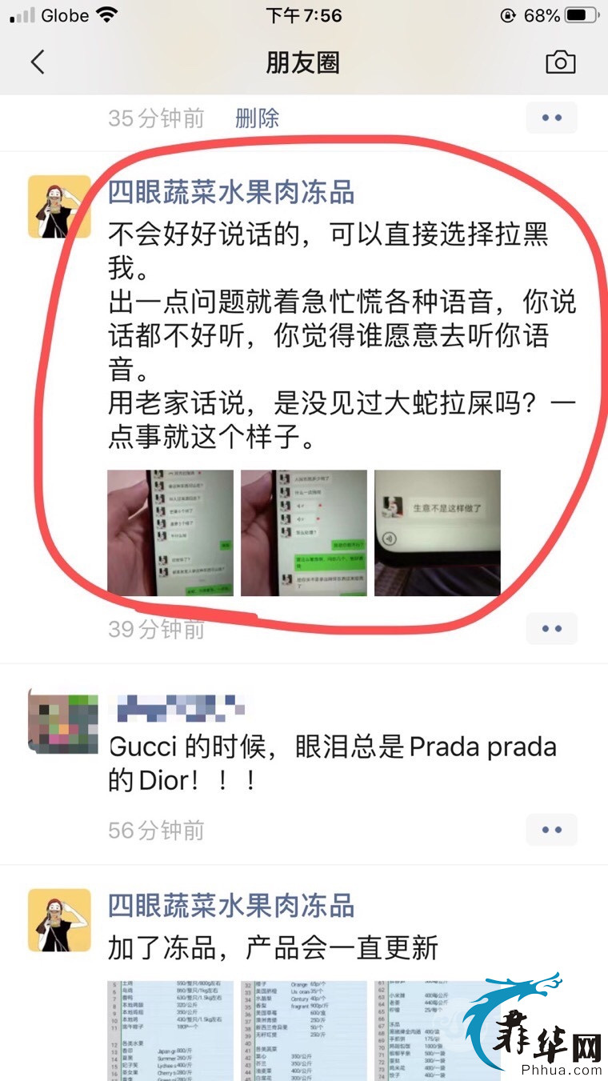Image resolution: width=608 pixels, height=1081 pixels.
Task: Open the first price list thumbnail
Action: (170, 1031)
